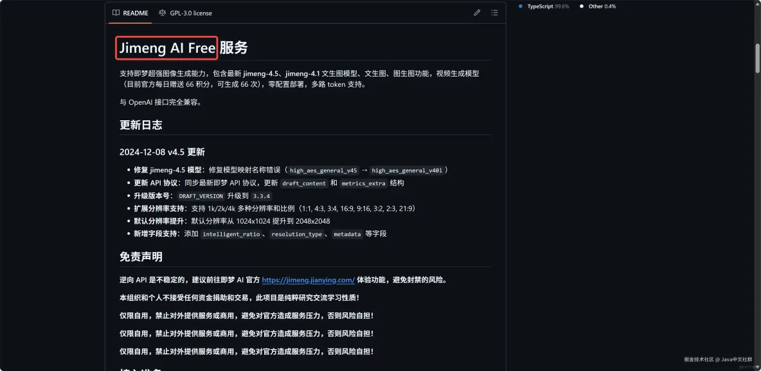Select the README tab
761x371 pixels.
129,12
